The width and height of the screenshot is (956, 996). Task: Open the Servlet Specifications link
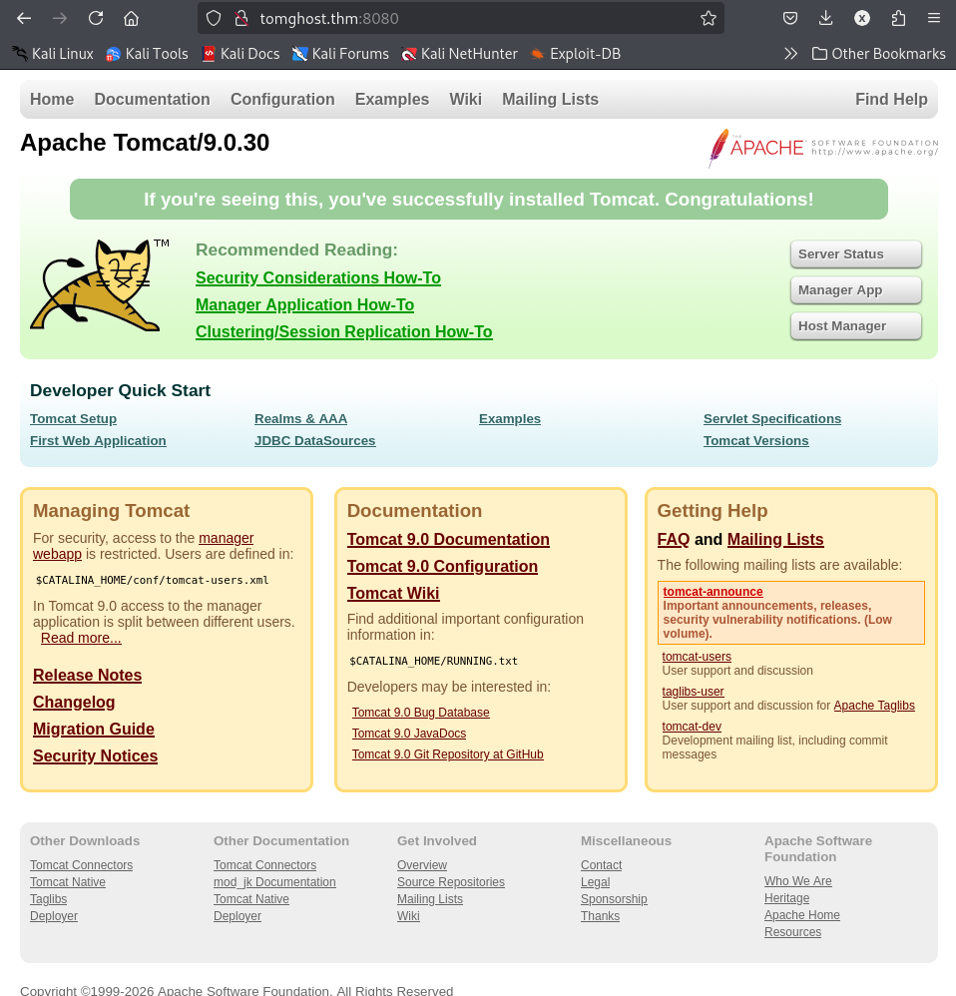(x=772, y=419)
